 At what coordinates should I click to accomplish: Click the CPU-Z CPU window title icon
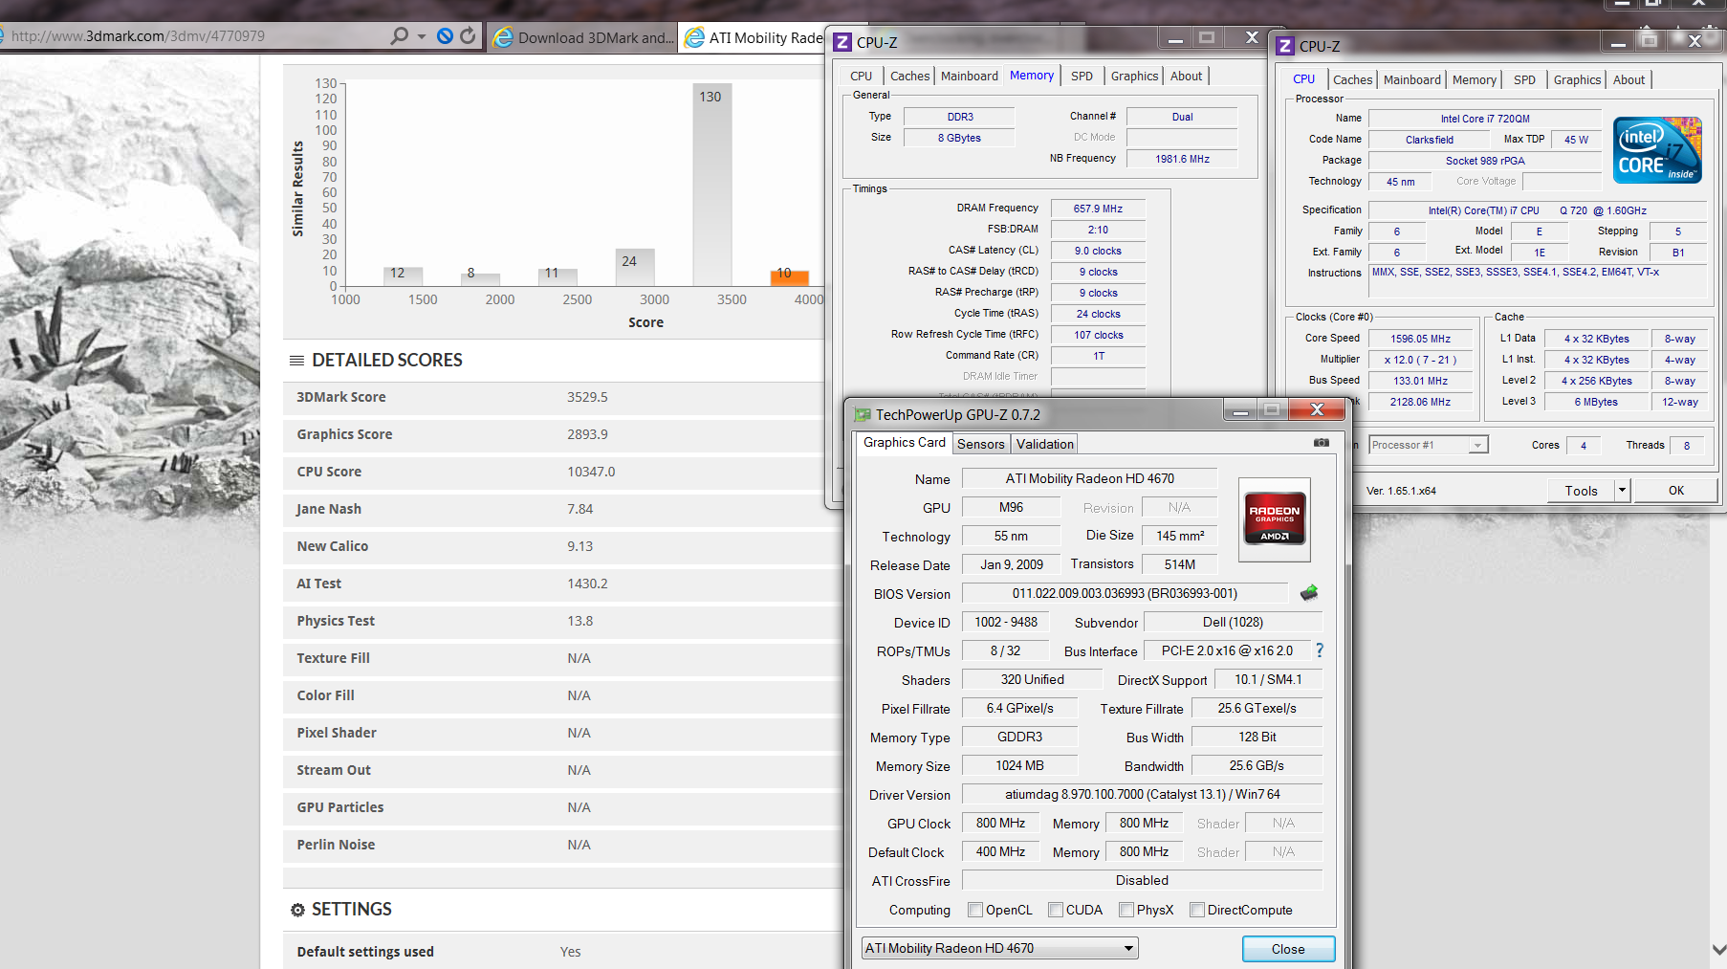[1285, 46]
